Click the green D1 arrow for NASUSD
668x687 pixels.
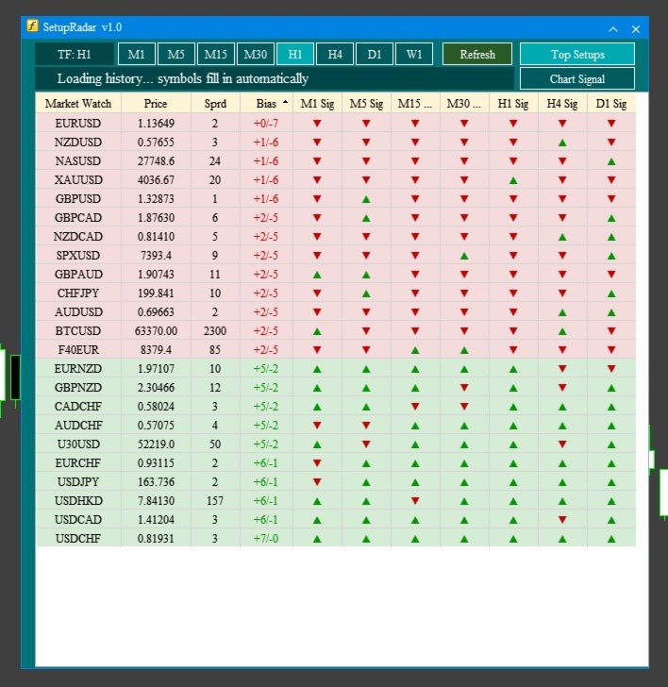pyautogui.click(x=611, y=161)
